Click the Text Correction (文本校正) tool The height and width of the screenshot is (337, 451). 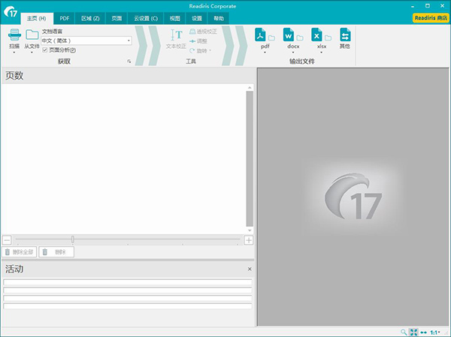coord(176,39)
